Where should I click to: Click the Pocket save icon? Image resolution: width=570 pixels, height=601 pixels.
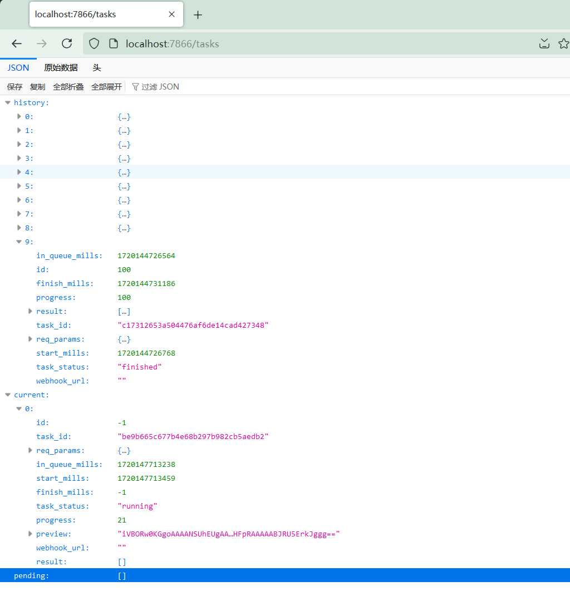544,43
